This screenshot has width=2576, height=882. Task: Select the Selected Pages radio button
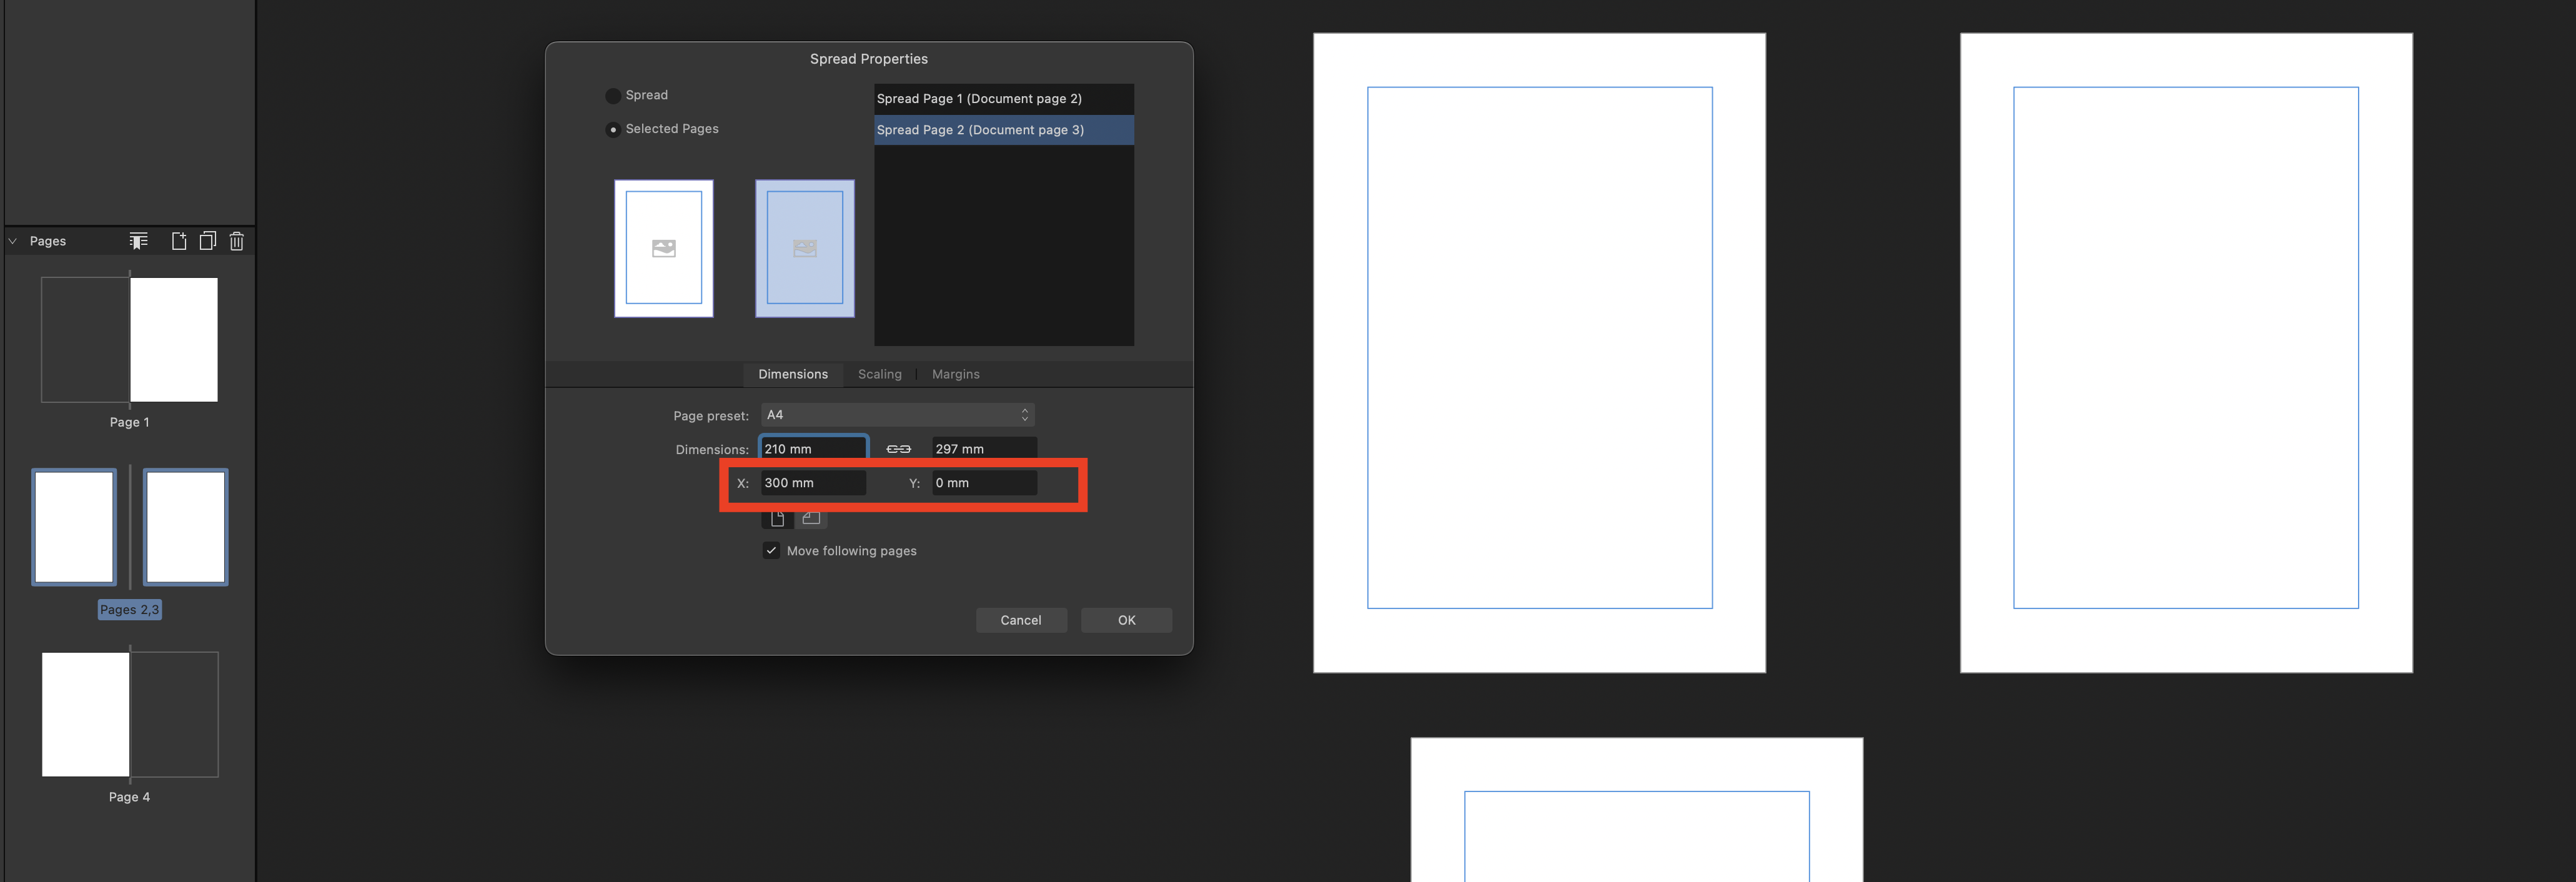tap(612, 128)
